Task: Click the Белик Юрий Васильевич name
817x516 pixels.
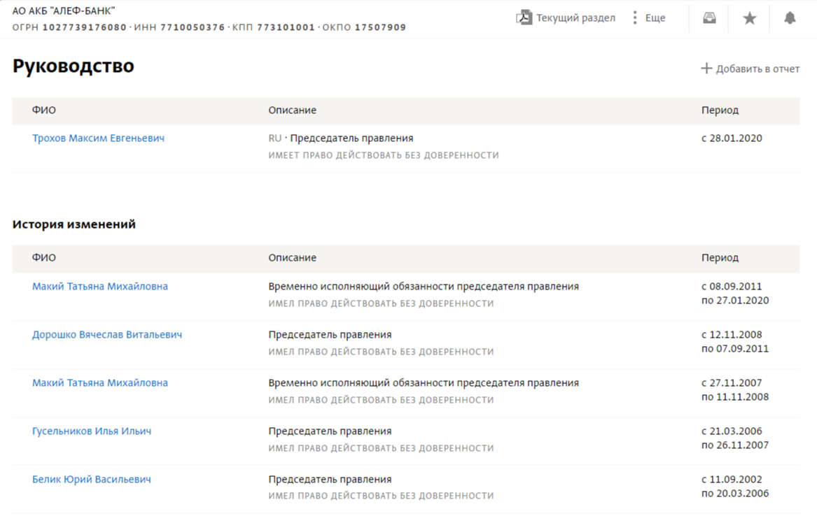Action: coord(92,480)
